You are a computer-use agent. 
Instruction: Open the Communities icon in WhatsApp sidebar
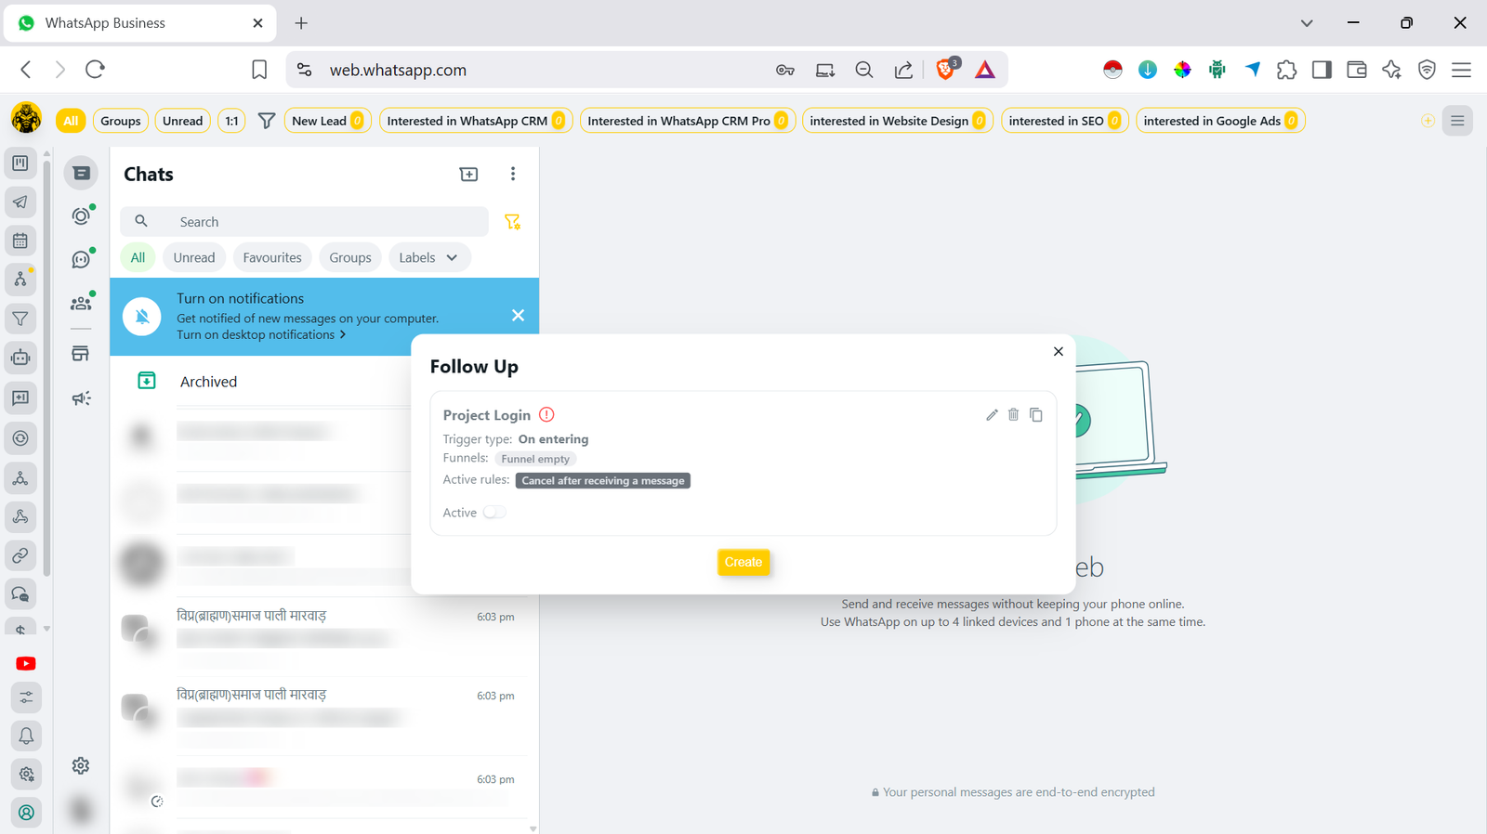pos(82,303)
